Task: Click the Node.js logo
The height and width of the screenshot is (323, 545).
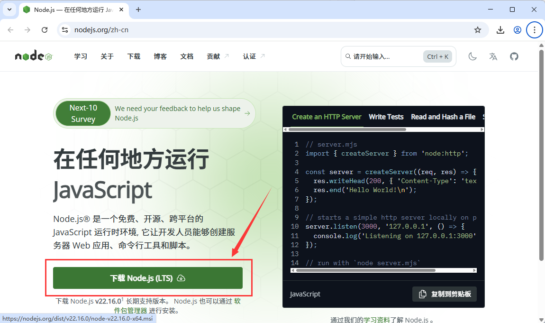Action: pos(33,55)
